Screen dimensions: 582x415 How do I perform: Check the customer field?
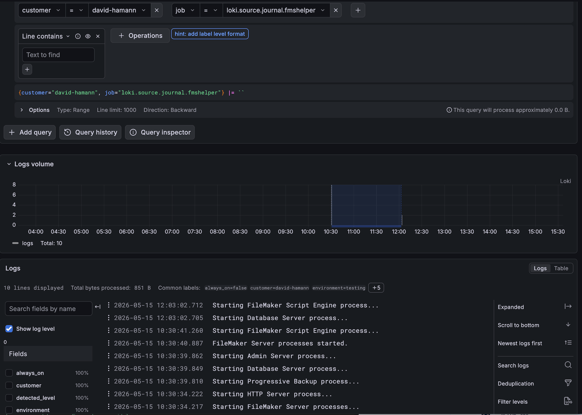click(x=9, y=385)
